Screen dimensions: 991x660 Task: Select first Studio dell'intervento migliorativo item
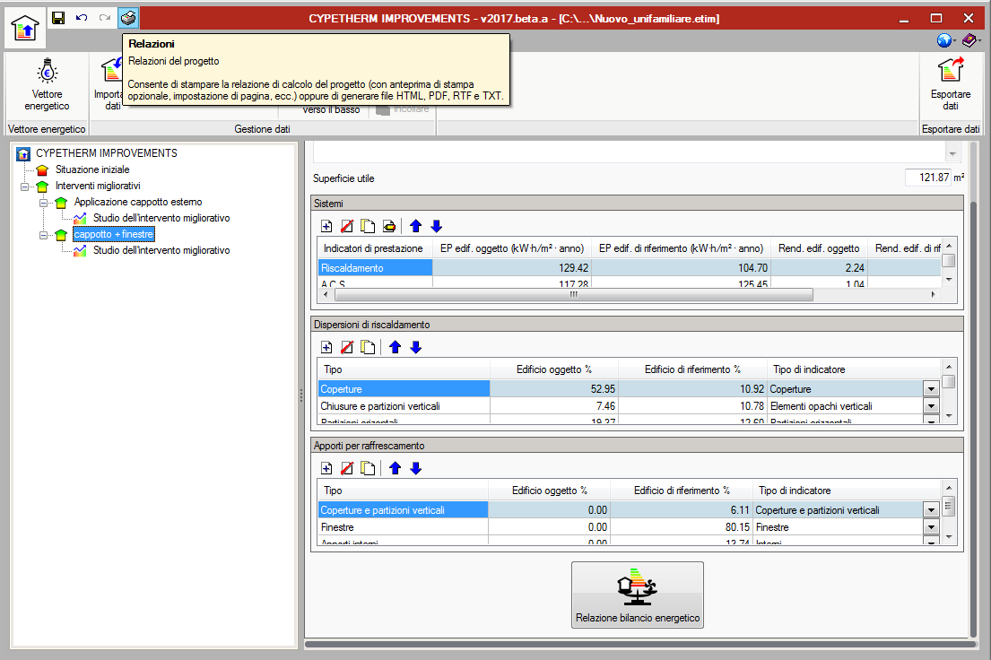coord(161,218)
